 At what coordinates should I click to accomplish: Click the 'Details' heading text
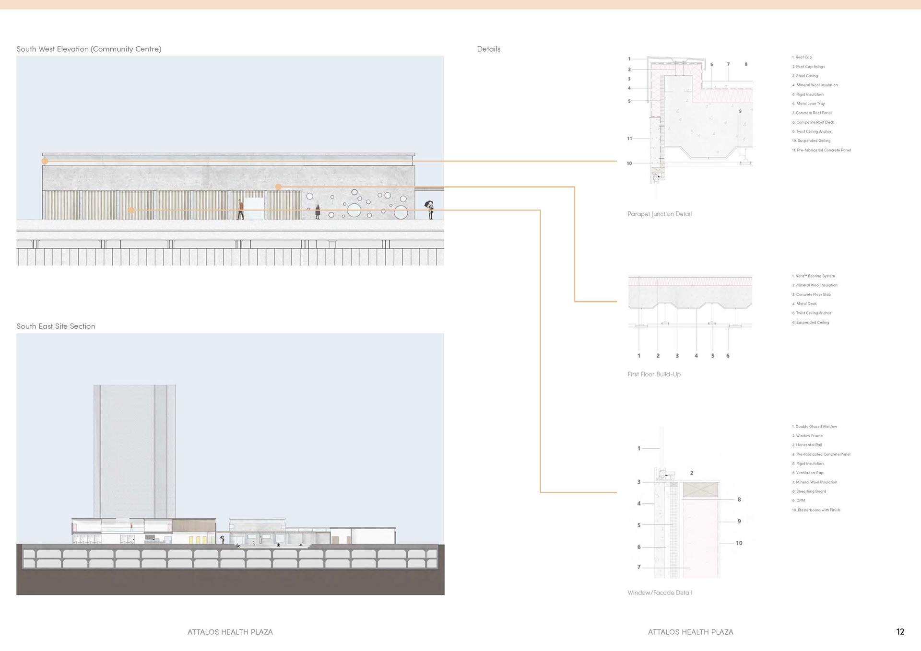[488, 49]
